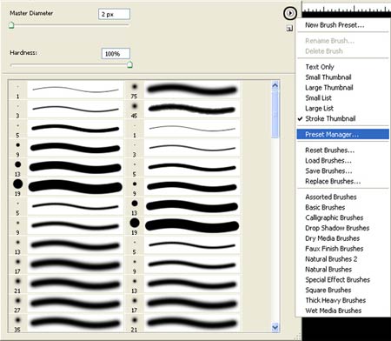Click Reset Brushes in the menu
The image size is (391, 341).
pos(329,150)
